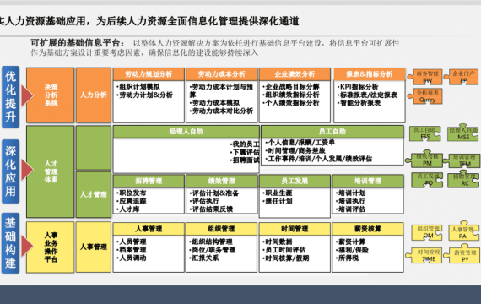Click the 员工自助 green header bar

point(332,132)
